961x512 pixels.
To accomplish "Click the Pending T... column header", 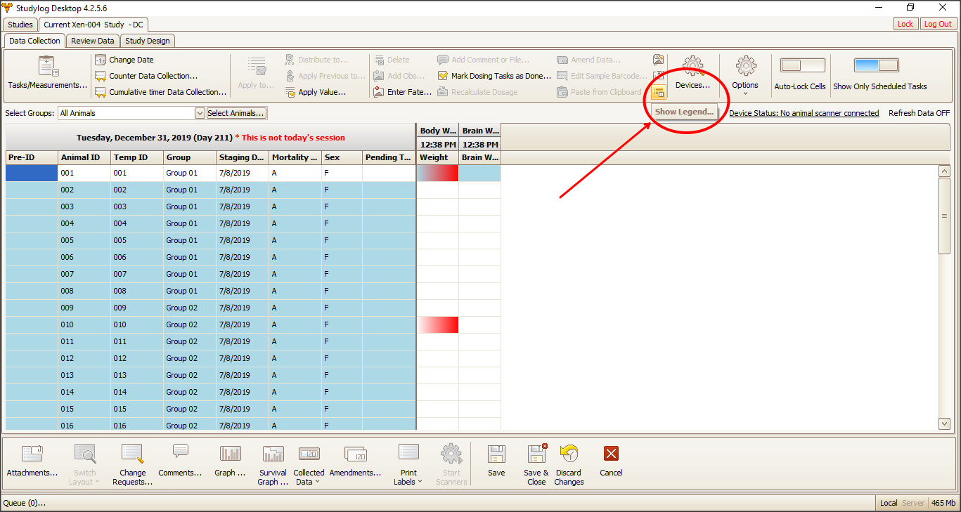I will (x=389, y=157).
